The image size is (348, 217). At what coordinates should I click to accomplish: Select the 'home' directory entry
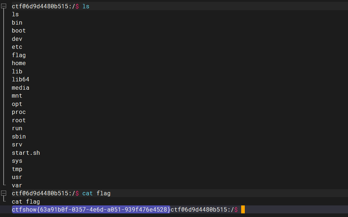coord(19,63)
